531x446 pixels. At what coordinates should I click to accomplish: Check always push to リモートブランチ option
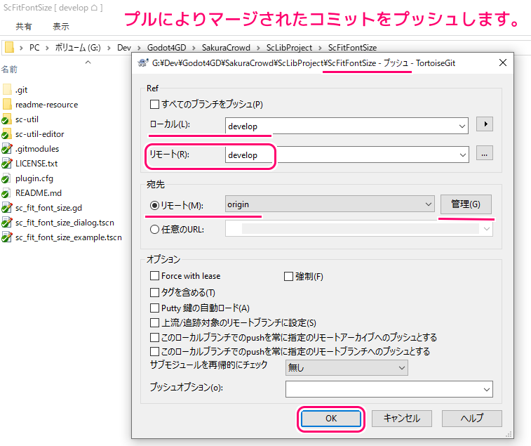coord(154,351)
